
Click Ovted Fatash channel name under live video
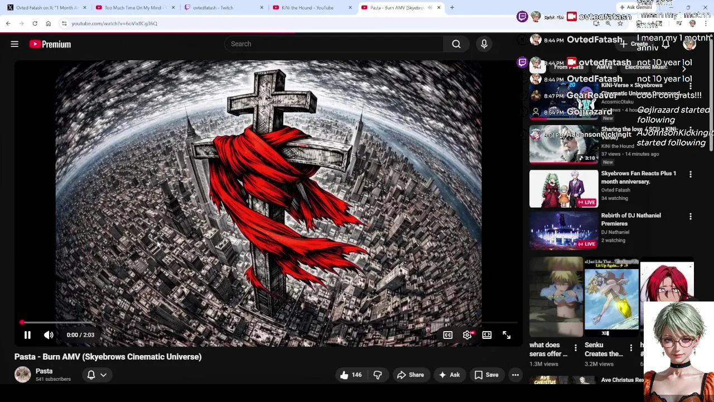[615, 190]
